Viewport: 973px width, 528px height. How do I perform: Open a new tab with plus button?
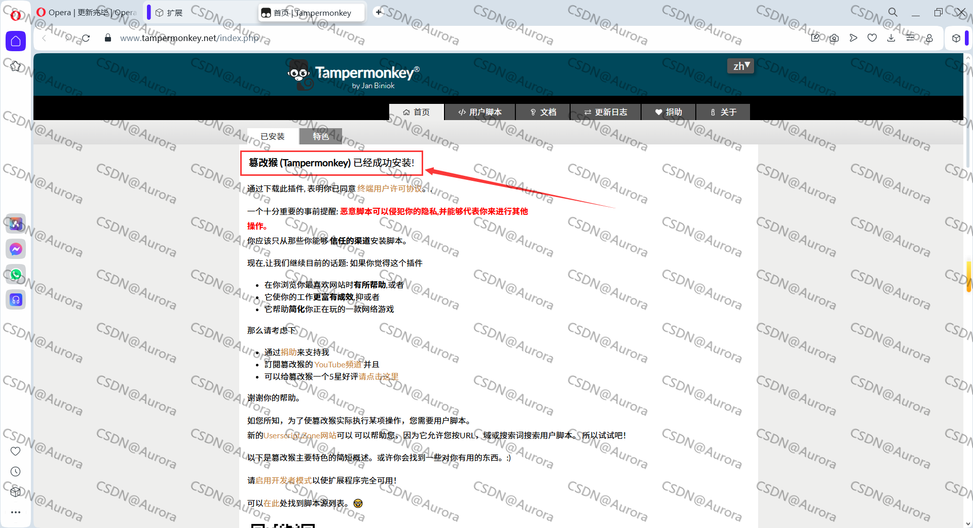click(x=379, y=12)
